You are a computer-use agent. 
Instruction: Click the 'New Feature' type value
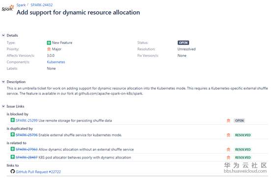62,43
